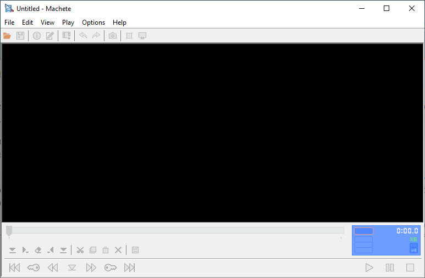The width and height of the screenshot is (425, 278).
Task: Clear the selection with the eraser icon
Action: tap(38, 250)
